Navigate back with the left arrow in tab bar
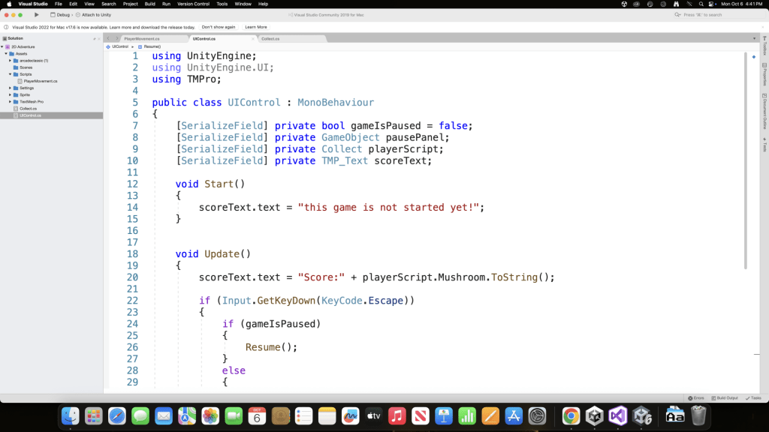Viewport: 769px width, 432px height. [109, 38]
